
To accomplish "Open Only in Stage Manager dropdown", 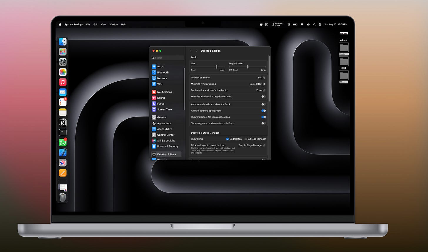I will coord(252,145).
